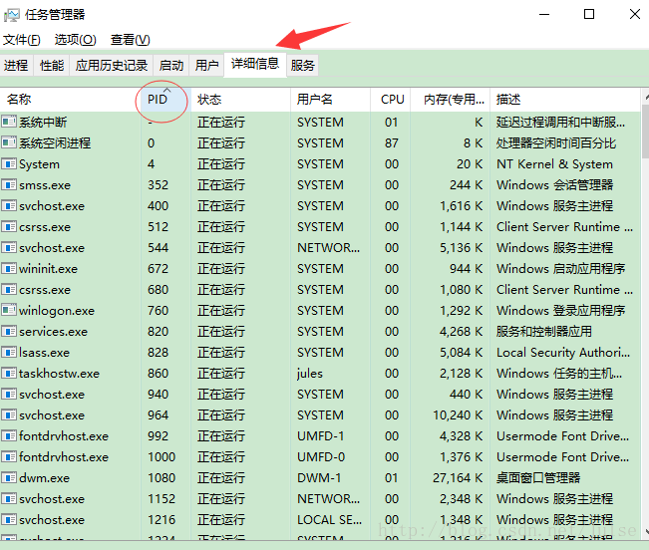The image size is (649, 550).
Task: Open the 选项(O) menu
Action: pyautogui.click(x=75, y=40)
